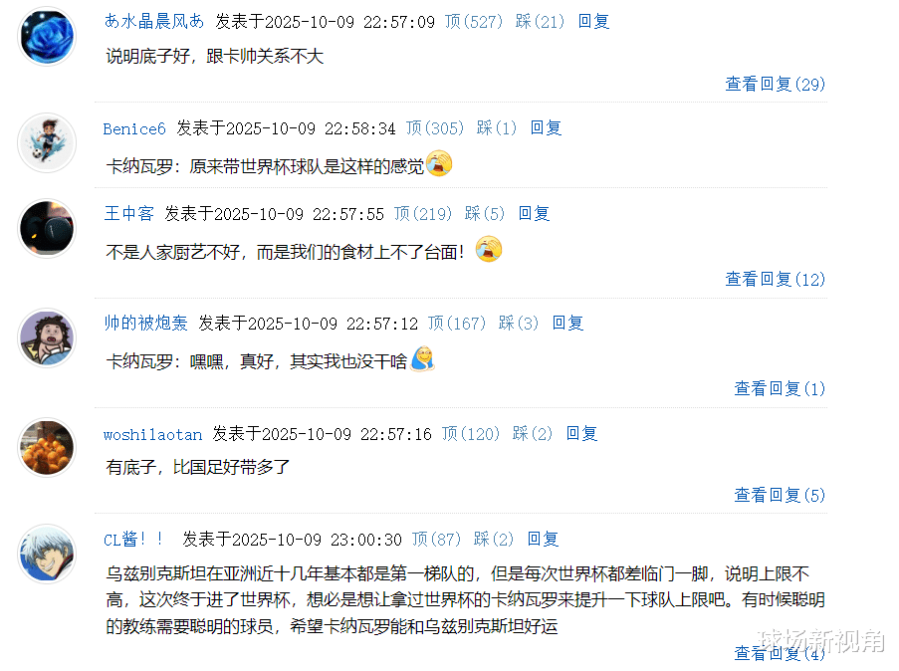Click 回复 next to 王中客's comment
Screen dimensions: 899x671
click(x=534, y=214)
